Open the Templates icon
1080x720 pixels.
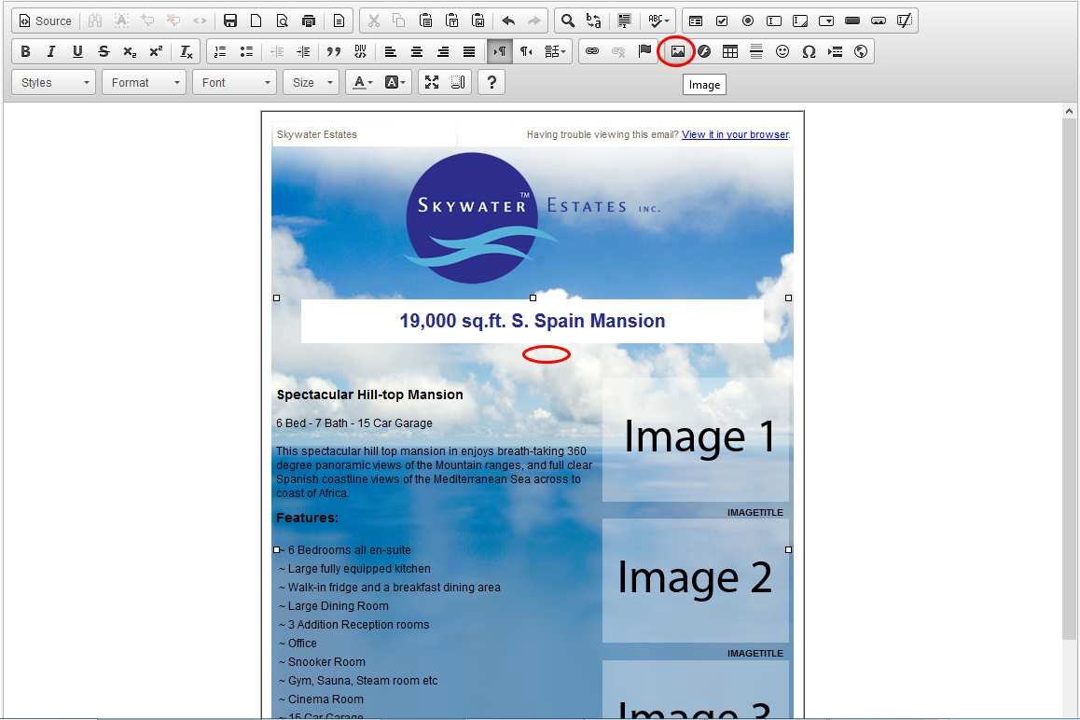339,21
